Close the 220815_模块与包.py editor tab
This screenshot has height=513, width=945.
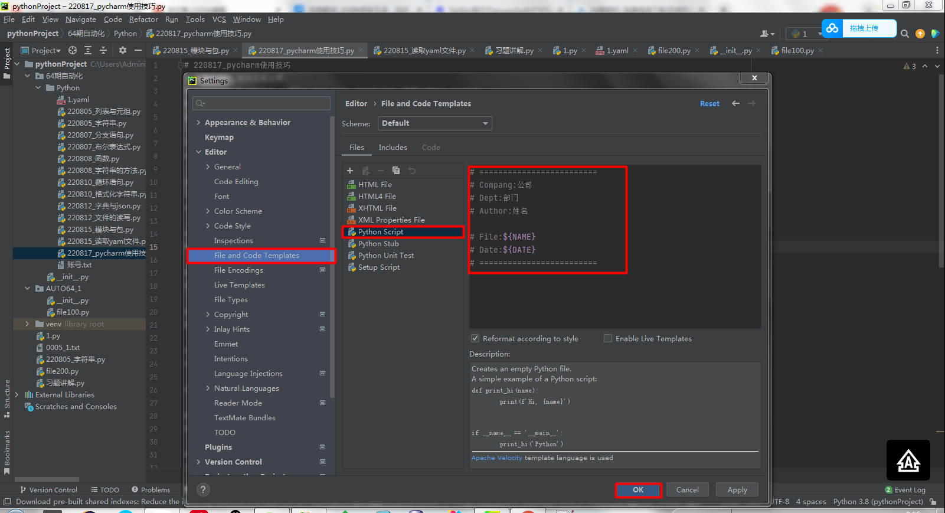pos(236,51)
